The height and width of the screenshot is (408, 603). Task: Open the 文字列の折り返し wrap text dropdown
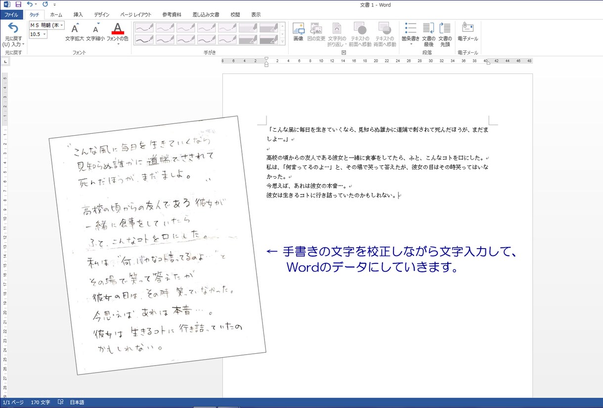point(337,35)
